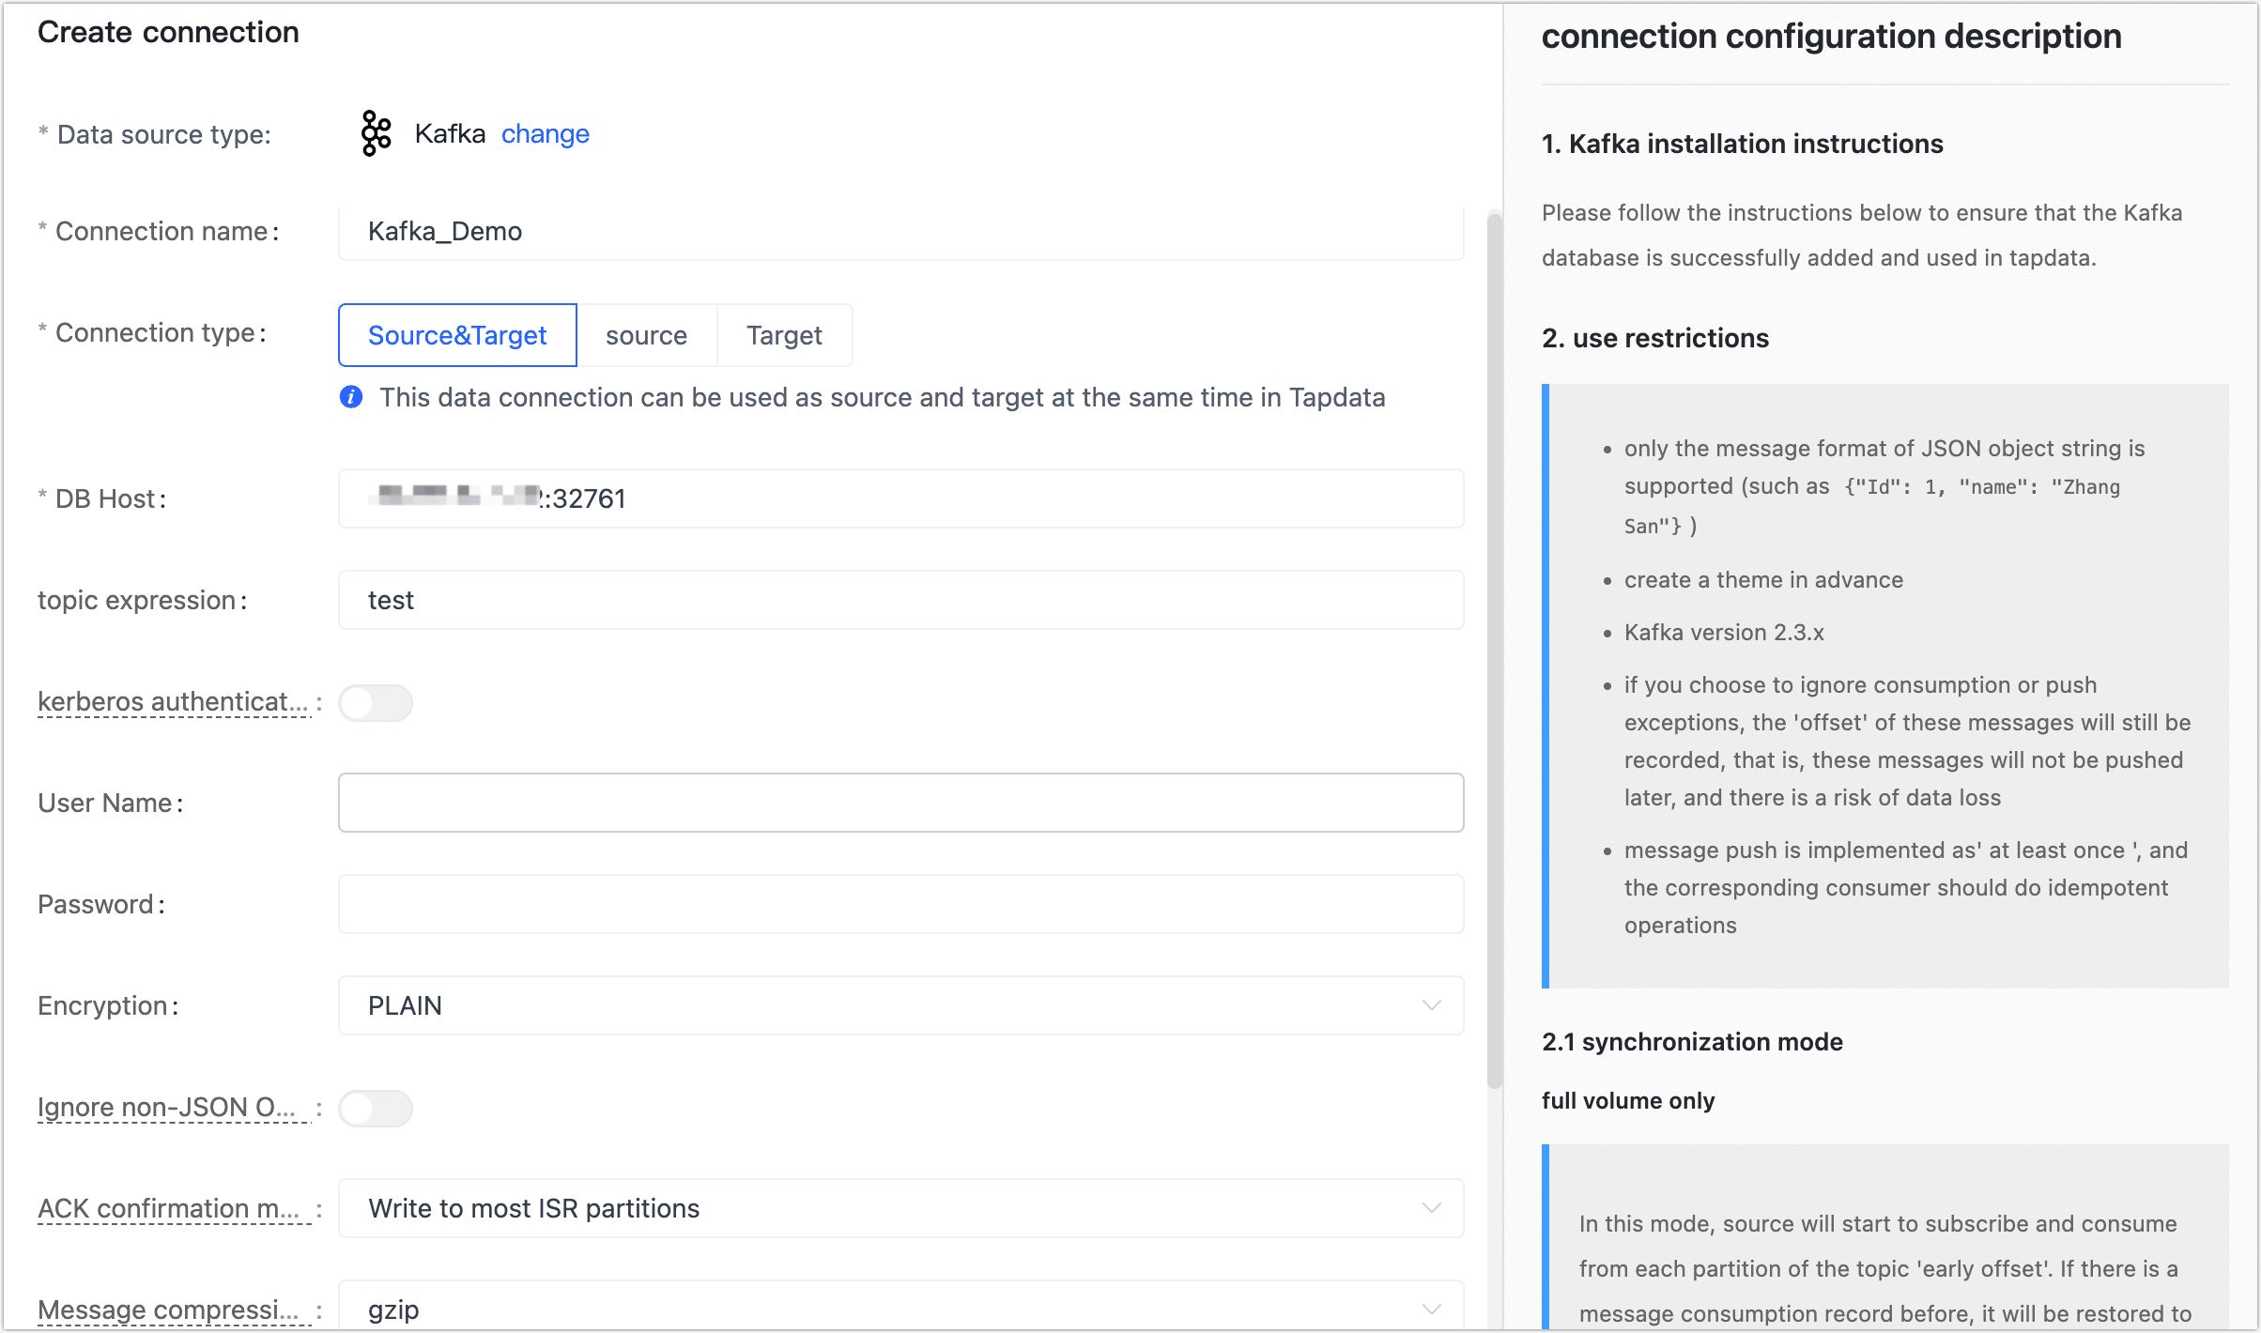Click into the Password field
The height and width of the screenshot is (1333, 2261).
[x=900, y=904]
